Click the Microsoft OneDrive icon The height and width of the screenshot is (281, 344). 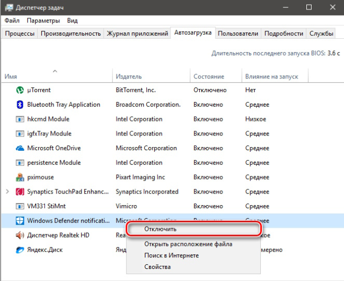[20, 148]
